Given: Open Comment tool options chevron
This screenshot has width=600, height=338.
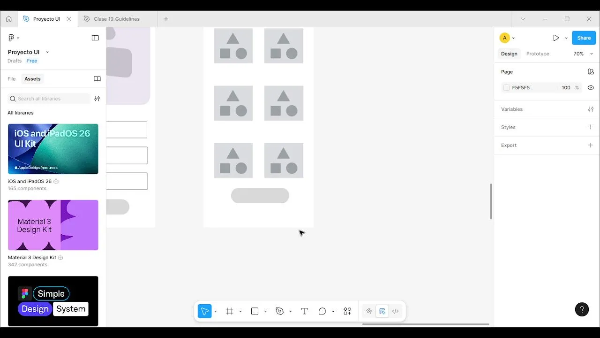Looking at the screenshot, I should click(333, 311).
